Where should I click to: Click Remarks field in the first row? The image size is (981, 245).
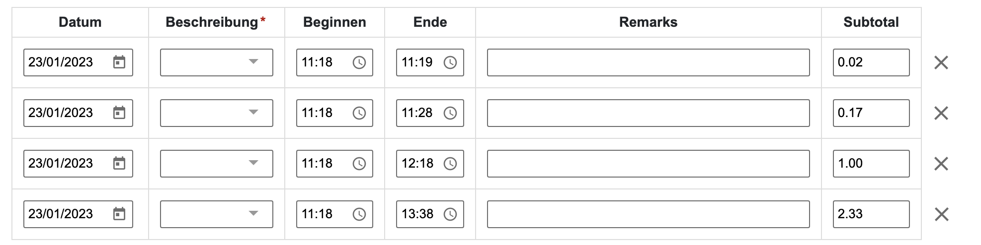click(x=648, y=62)
